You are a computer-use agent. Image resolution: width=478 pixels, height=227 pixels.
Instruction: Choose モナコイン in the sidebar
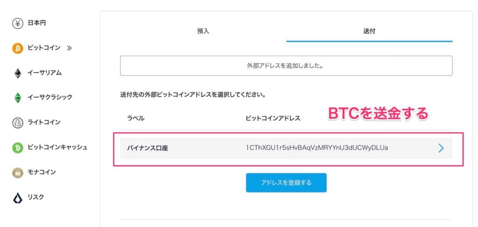42,172
